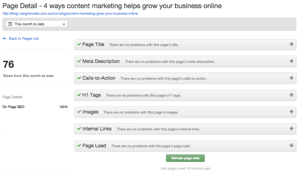
Task: Click the calendar icon in date selector
Action: tap(10, 24)
